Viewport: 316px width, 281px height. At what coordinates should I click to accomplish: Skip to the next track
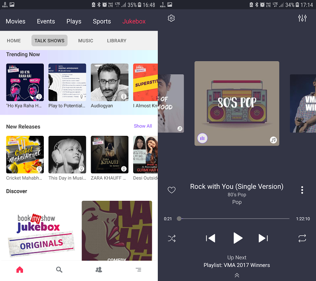point(263,238)
